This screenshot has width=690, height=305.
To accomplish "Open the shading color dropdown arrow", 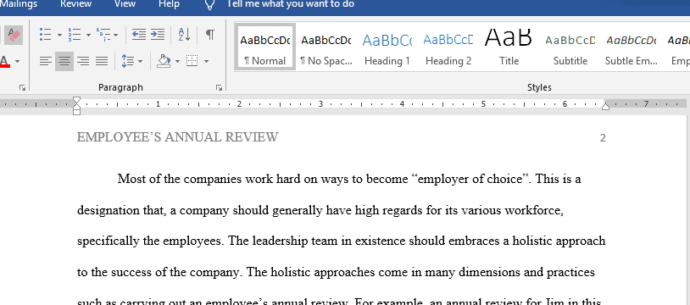I will (177, 61).
